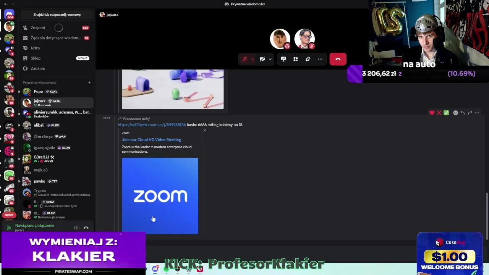Open direct message with majk.a3
The height and width of the screenshot is (275, 489).
(57, 170)
